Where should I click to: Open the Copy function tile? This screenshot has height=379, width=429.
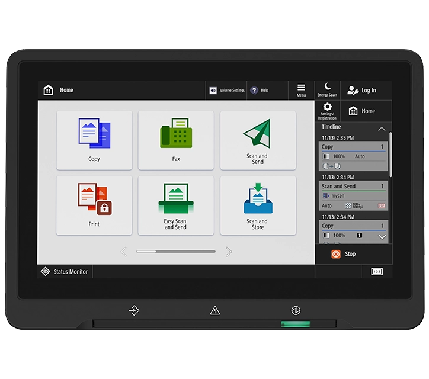[x=94, y=140]
